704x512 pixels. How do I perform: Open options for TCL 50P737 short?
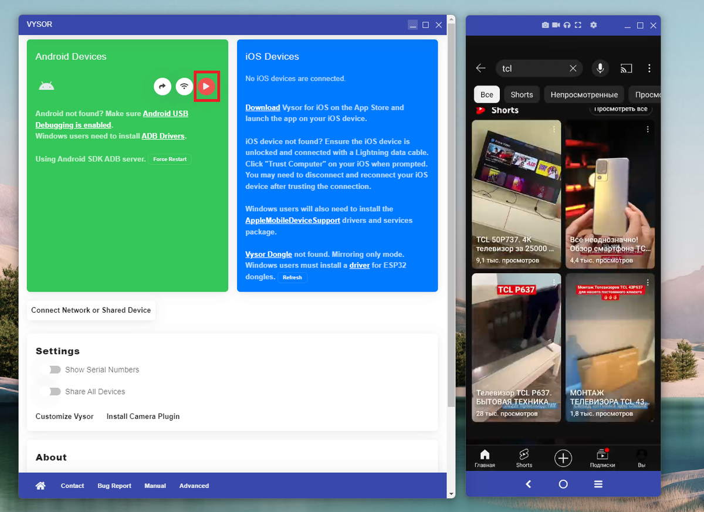[554, 129]
